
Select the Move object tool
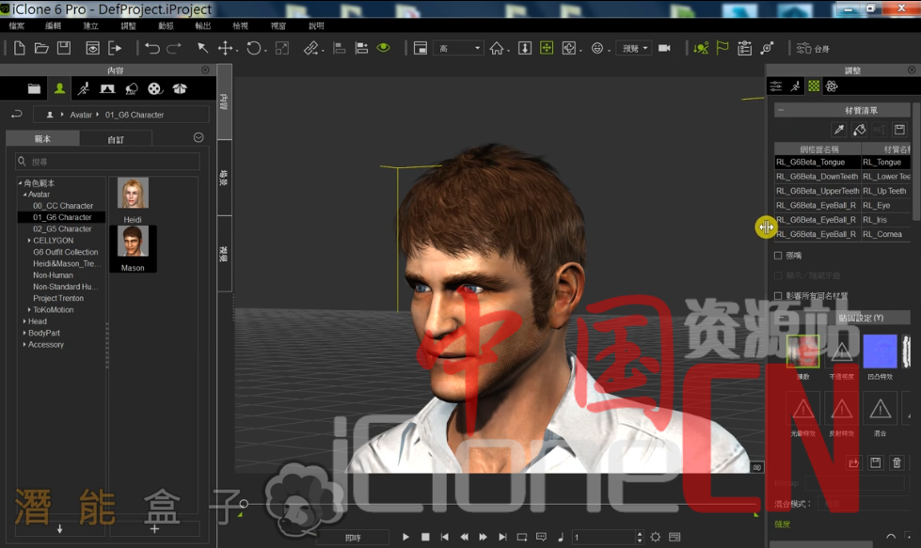tap(226, 48)
